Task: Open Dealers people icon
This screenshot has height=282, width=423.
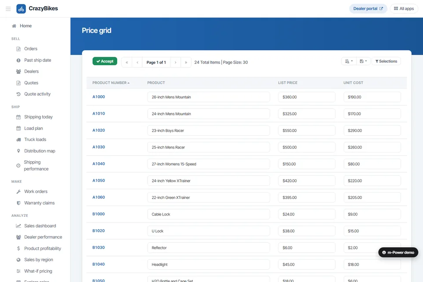Action: pyautogui.click(x=19, y=71)
